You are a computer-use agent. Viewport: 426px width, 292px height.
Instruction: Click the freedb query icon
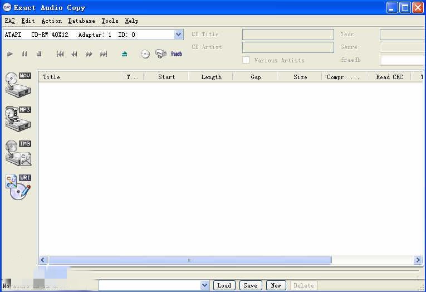click(176, 54)
